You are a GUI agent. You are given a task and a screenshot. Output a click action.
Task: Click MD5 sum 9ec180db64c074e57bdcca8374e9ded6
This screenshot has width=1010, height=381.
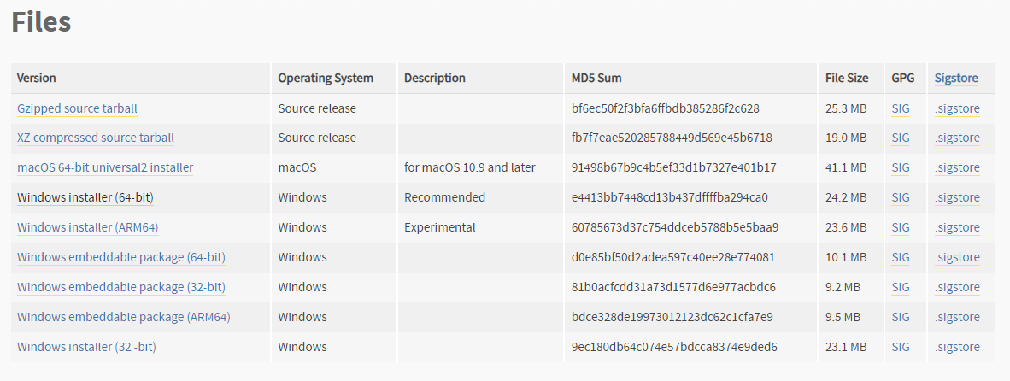(674, 347)
